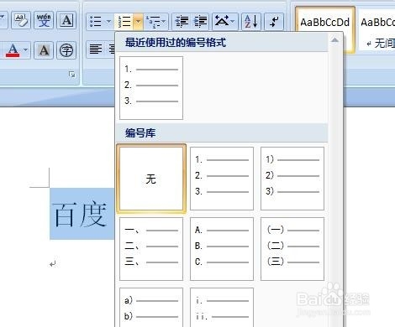Click the Enclose Characters icon
395x327 pixels.
click(x=66, y=50)
